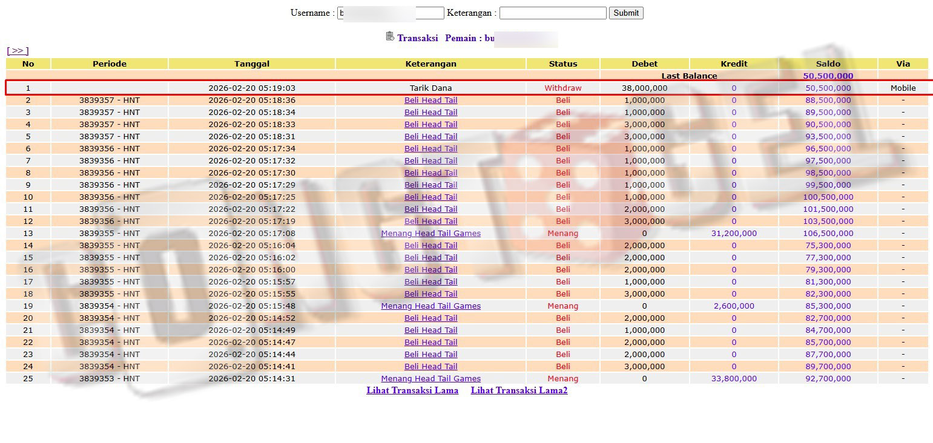This screenshot has height=443, width=933.
Task: Focus the Username input field
Action: (x=391, y=13)
